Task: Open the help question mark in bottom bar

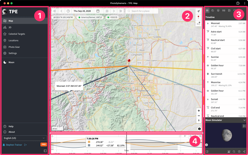Action: tap(239, 152)
